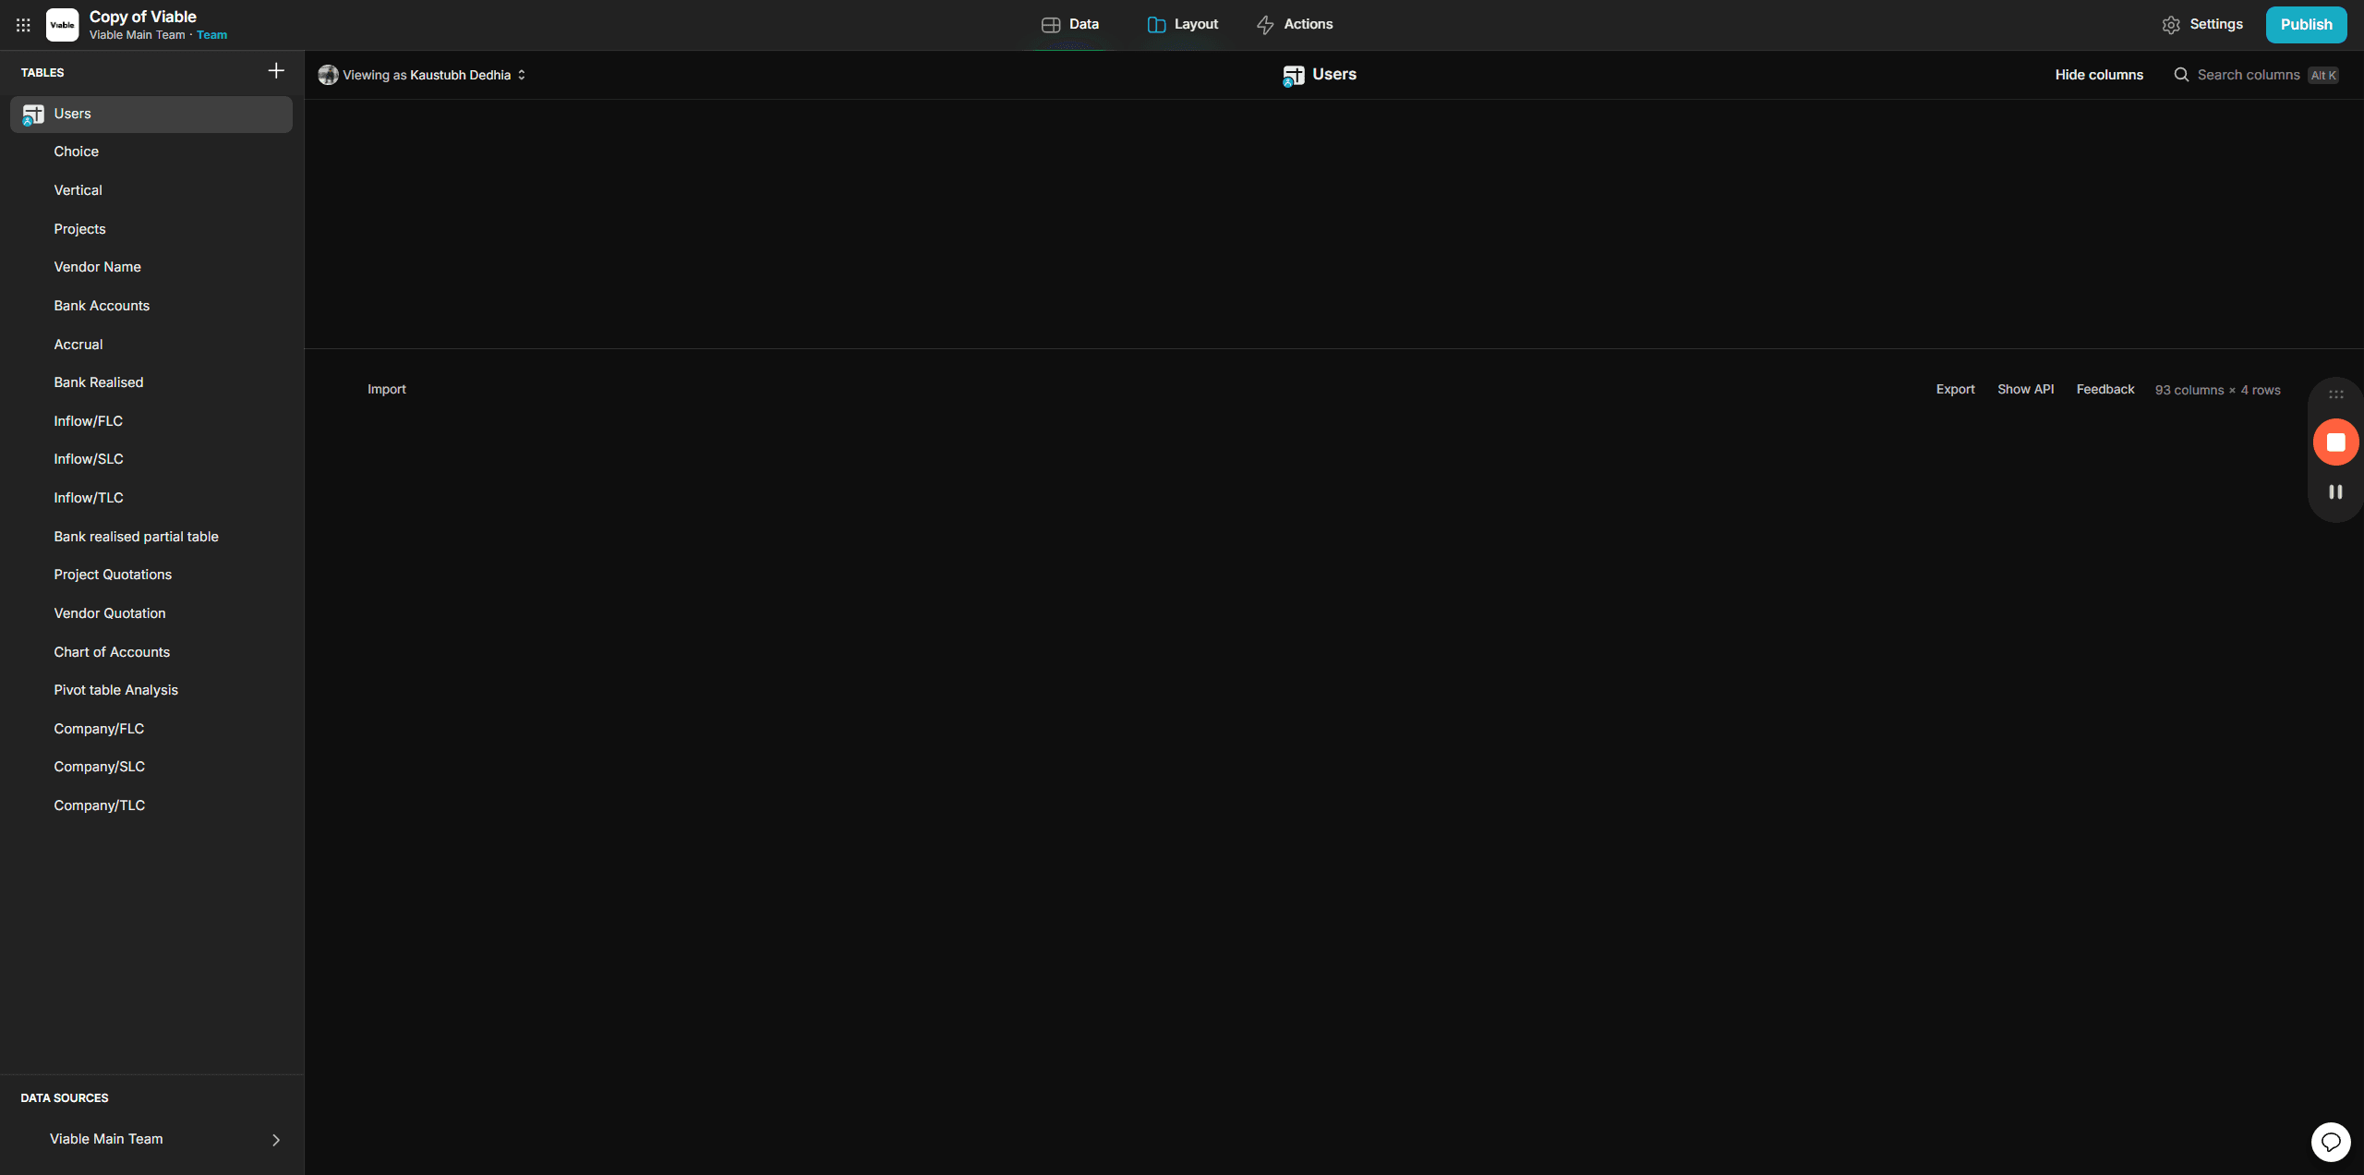2364x1175 pixels.
Task: Open the chat support bubble icon
Action: coord(2331,1142)
